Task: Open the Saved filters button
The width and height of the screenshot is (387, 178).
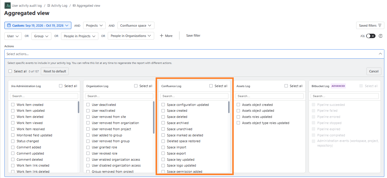Action: coord(370,26)
